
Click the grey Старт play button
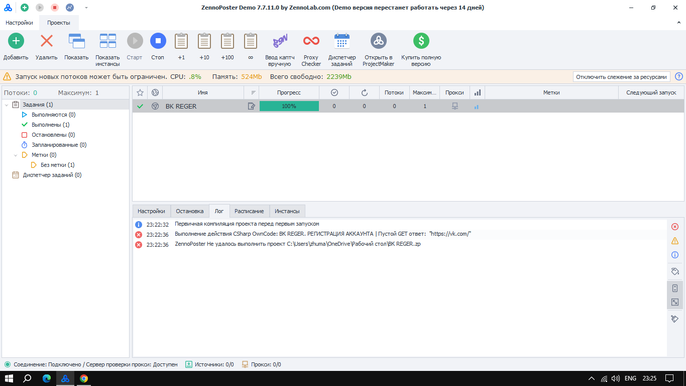135,41
